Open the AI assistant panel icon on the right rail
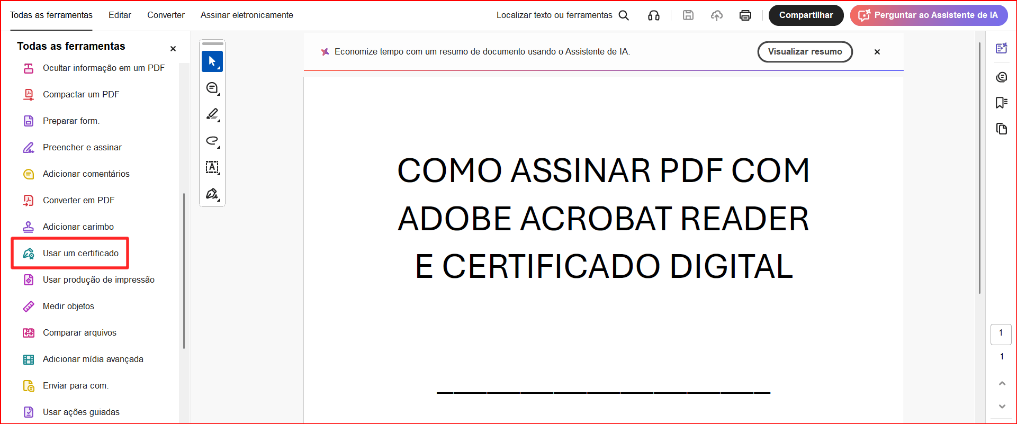 [x=1002, y=48]
